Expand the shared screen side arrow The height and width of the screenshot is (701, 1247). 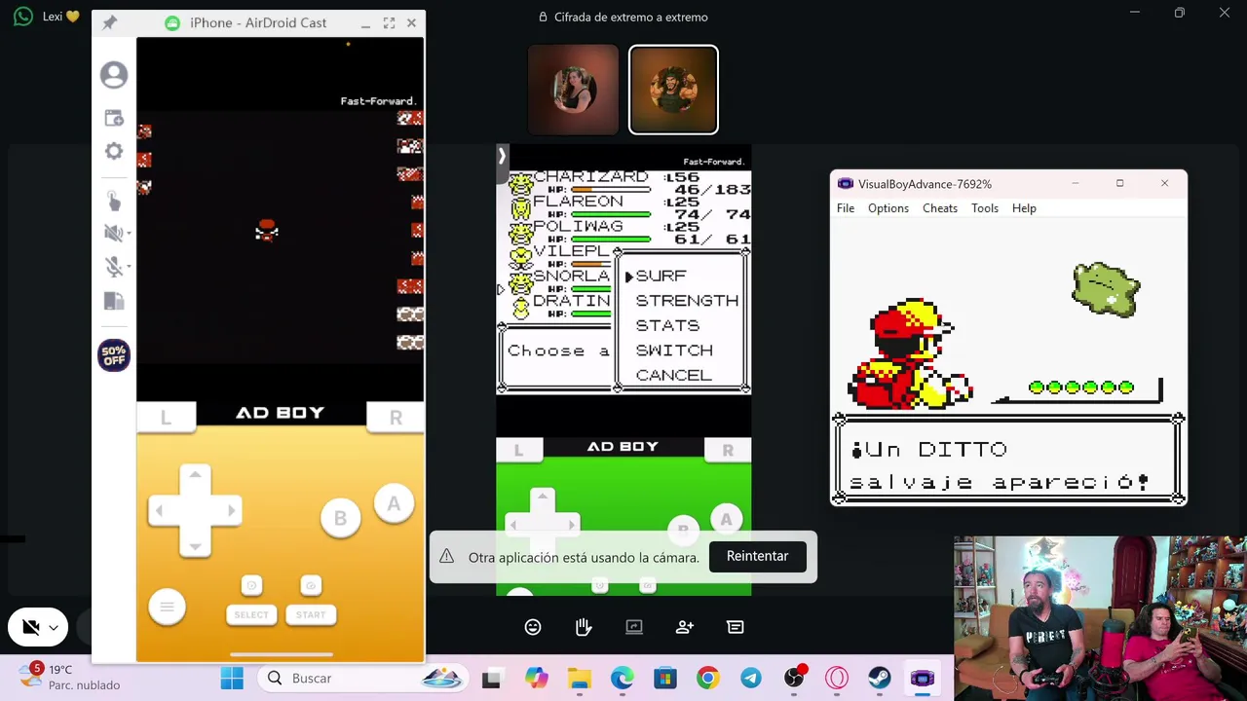tap(502, 155)
